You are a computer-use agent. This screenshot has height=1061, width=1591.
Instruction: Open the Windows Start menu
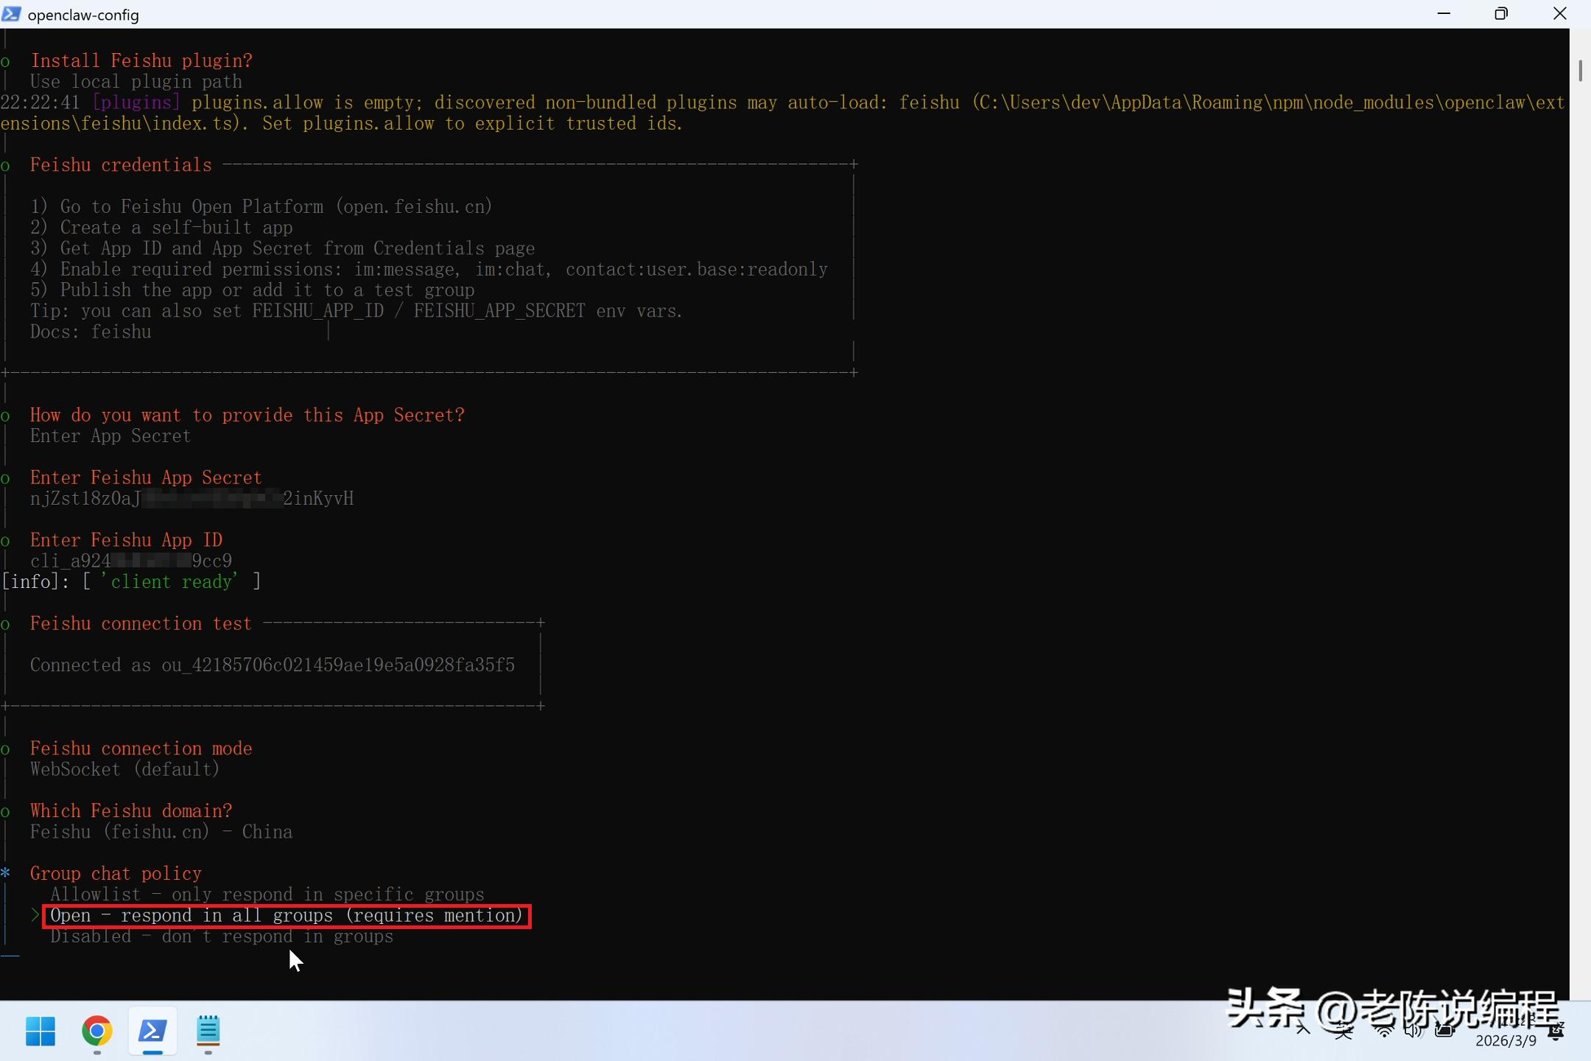(41, 1031)
